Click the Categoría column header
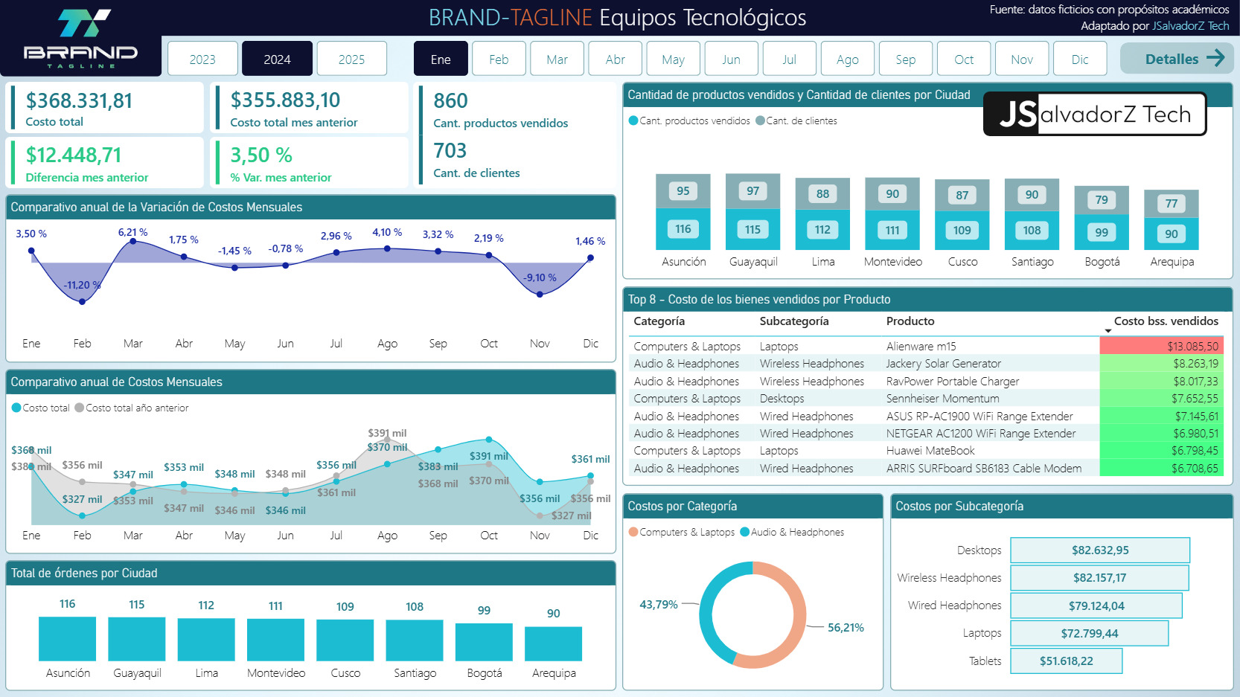The height and width of the screenshot is (697, 1240). (659, 321)
